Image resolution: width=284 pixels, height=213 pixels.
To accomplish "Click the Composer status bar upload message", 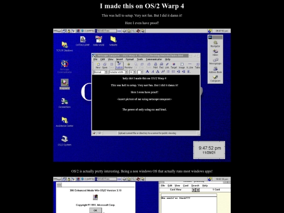I will coord(147,133).
